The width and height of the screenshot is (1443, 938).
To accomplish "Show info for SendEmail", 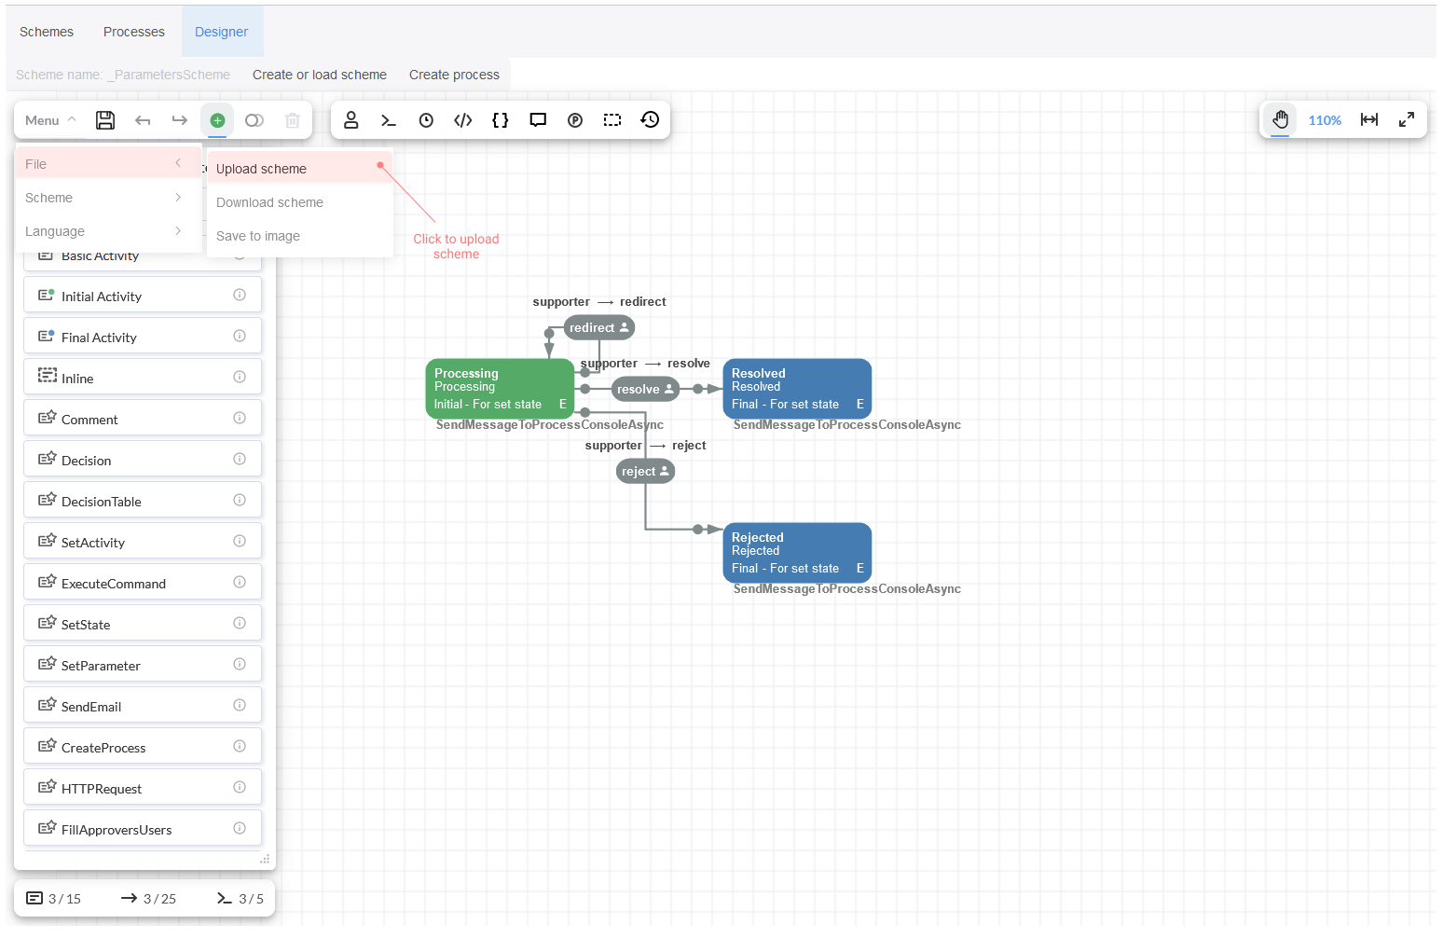I will click(240, 706).
